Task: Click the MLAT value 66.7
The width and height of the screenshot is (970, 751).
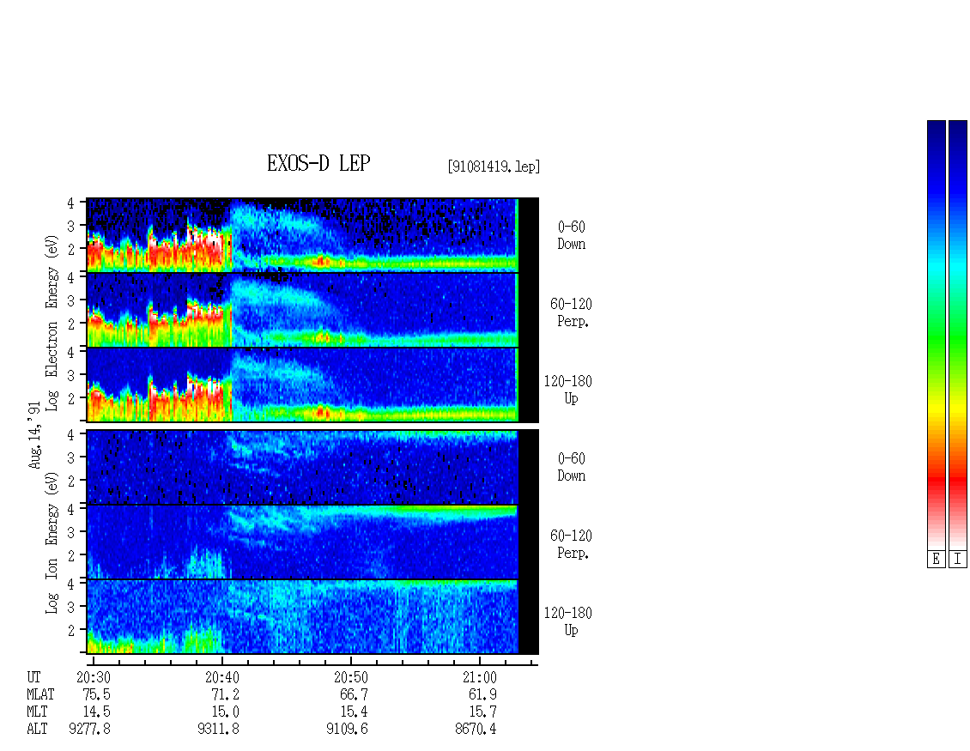Action: (354, 694)
